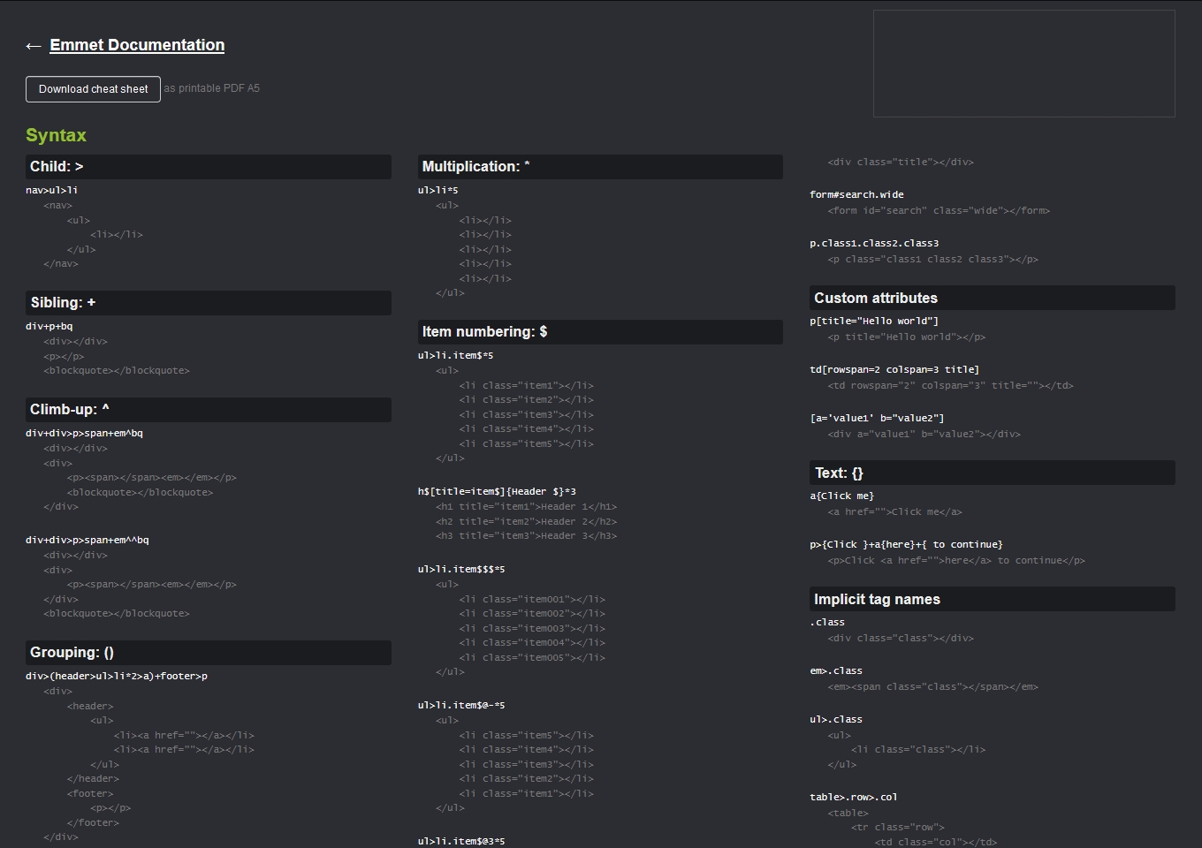Click the <li class="item001"> output line
1202x848 pixels.
tap(532, 599)
